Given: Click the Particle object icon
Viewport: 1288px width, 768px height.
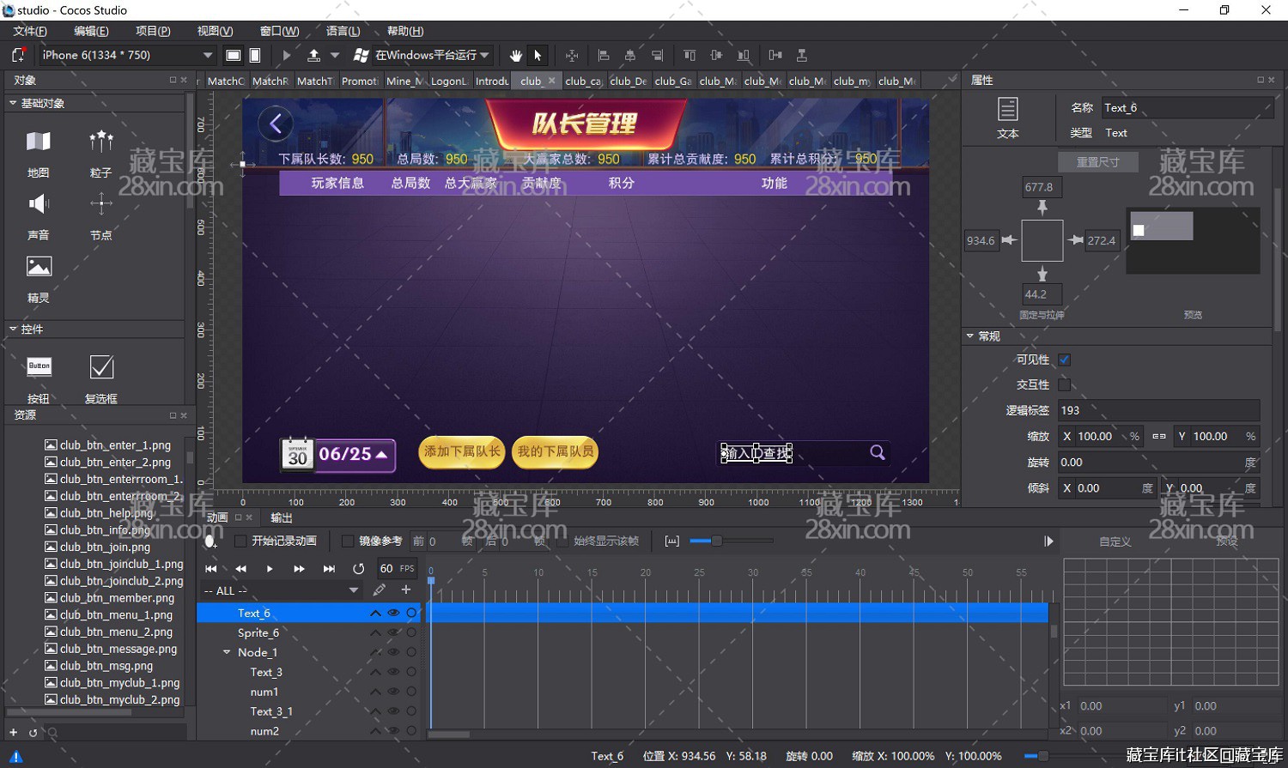Looking at the screenshot, I should point(101,142).
